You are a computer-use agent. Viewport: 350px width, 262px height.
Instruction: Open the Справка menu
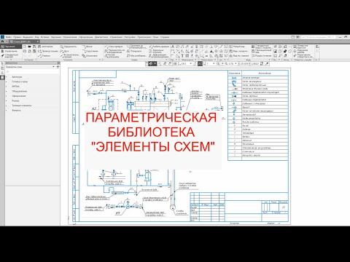click(x=165, y=37)
